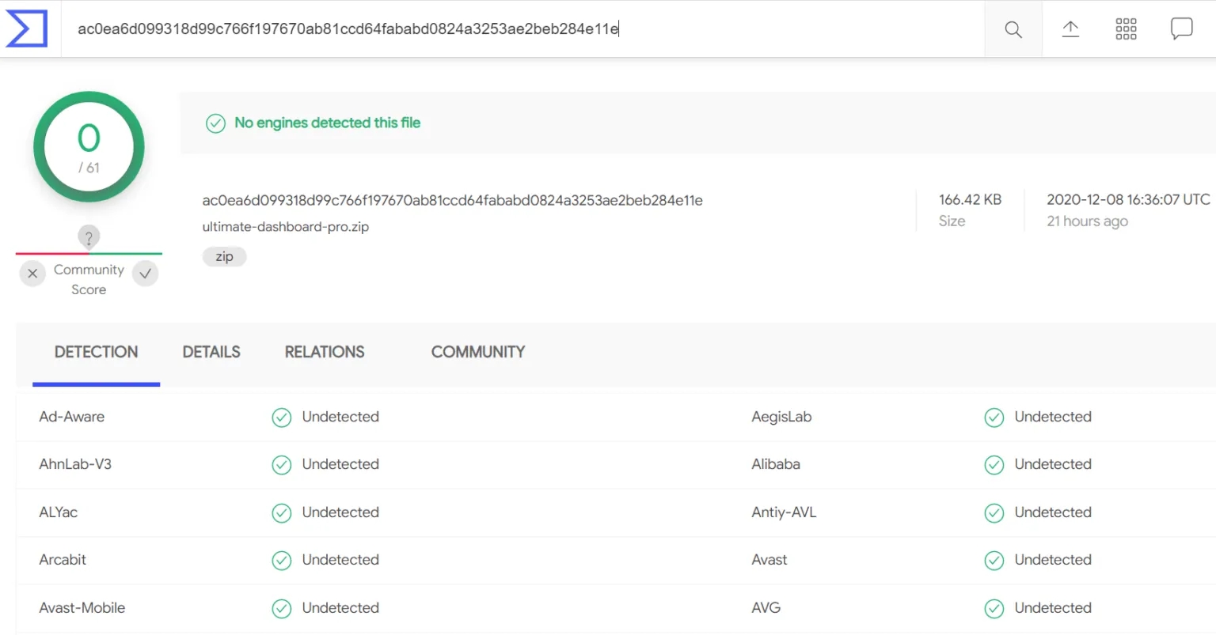Click the Ad-Aware undetected check icon
1216x635 pixels.
click(x=282, y=418)
